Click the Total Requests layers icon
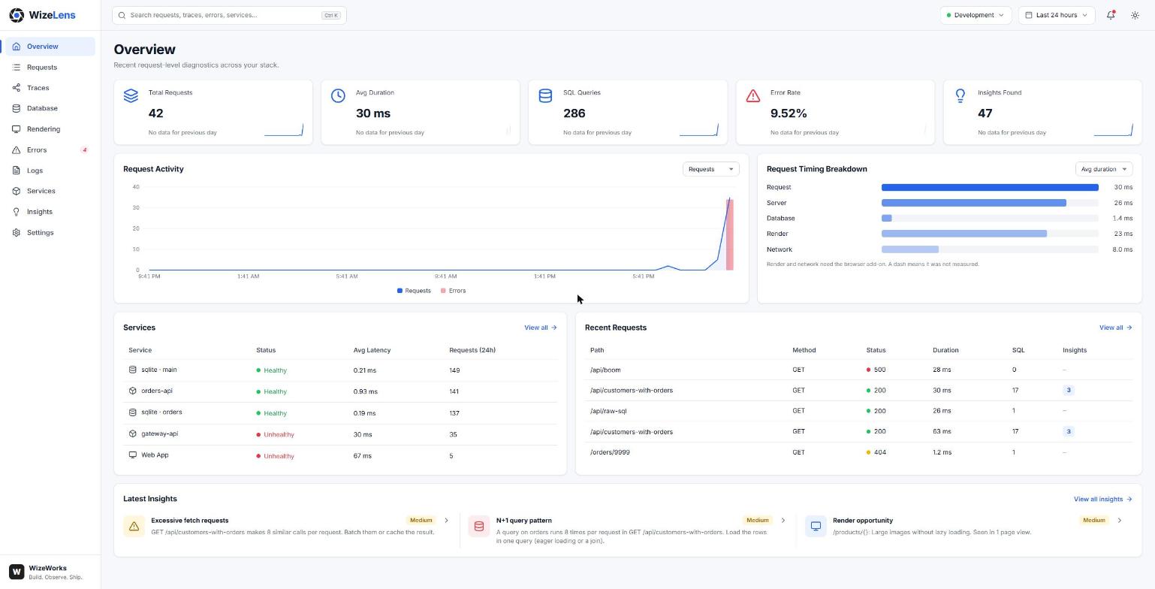Screen dimensions: 1155x589 click(131, 95)
